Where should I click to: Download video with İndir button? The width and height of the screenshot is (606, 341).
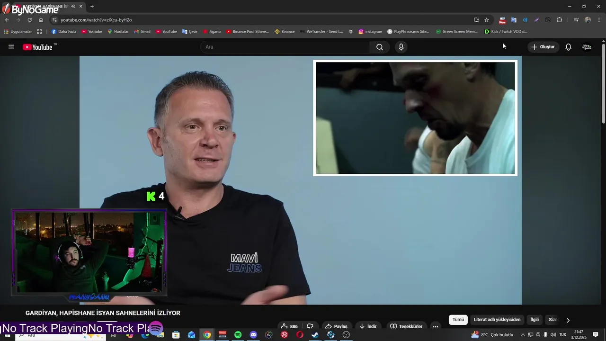[368, 326]
